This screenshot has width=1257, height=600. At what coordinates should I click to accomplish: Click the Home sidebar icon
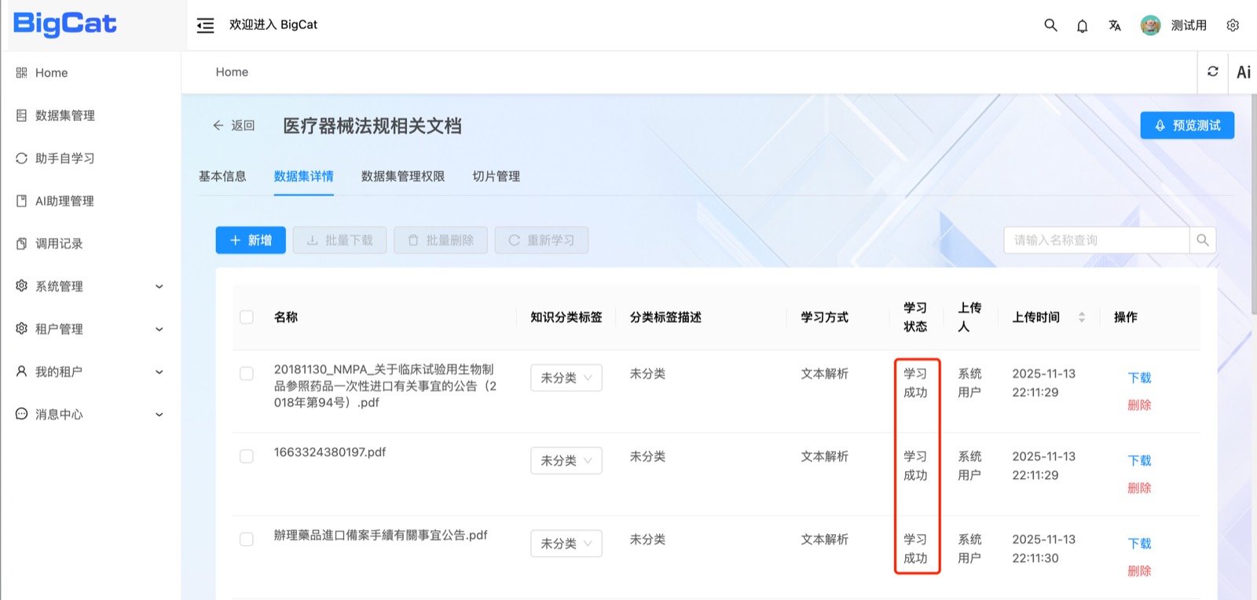[x=21, y=72]
